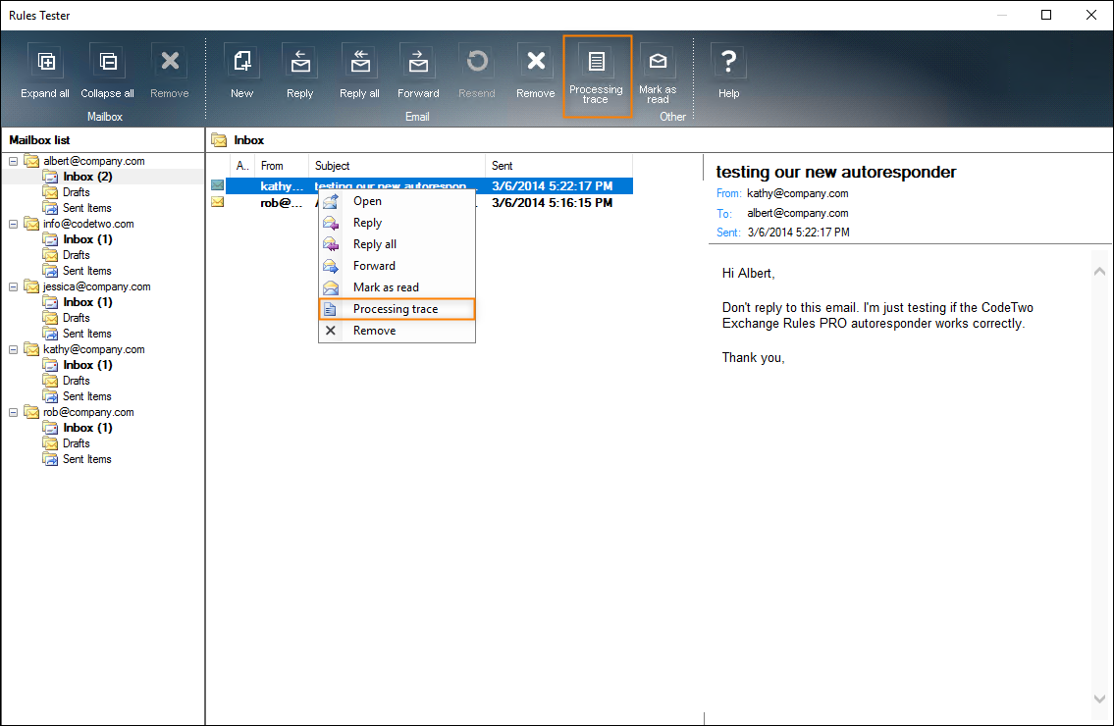Click the A.. attachment column header
Image resolution: width=1114 pixels, height=726 pixels.
(242, 166)
